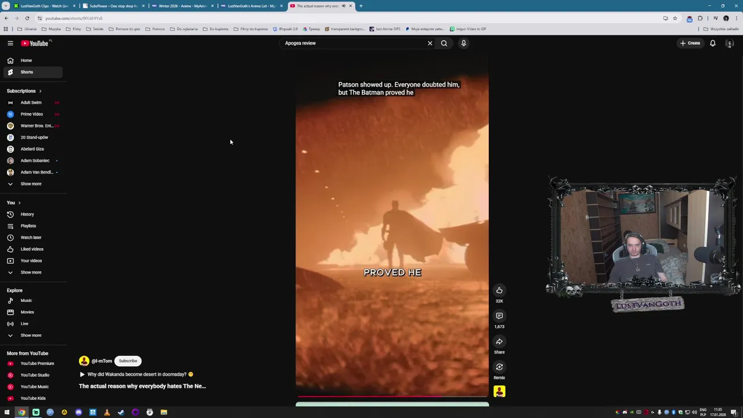This screenshot has width=743, height=418.
Task: Start voice search with the microphone
Action: pyautogui.click(x=464, y=43)
